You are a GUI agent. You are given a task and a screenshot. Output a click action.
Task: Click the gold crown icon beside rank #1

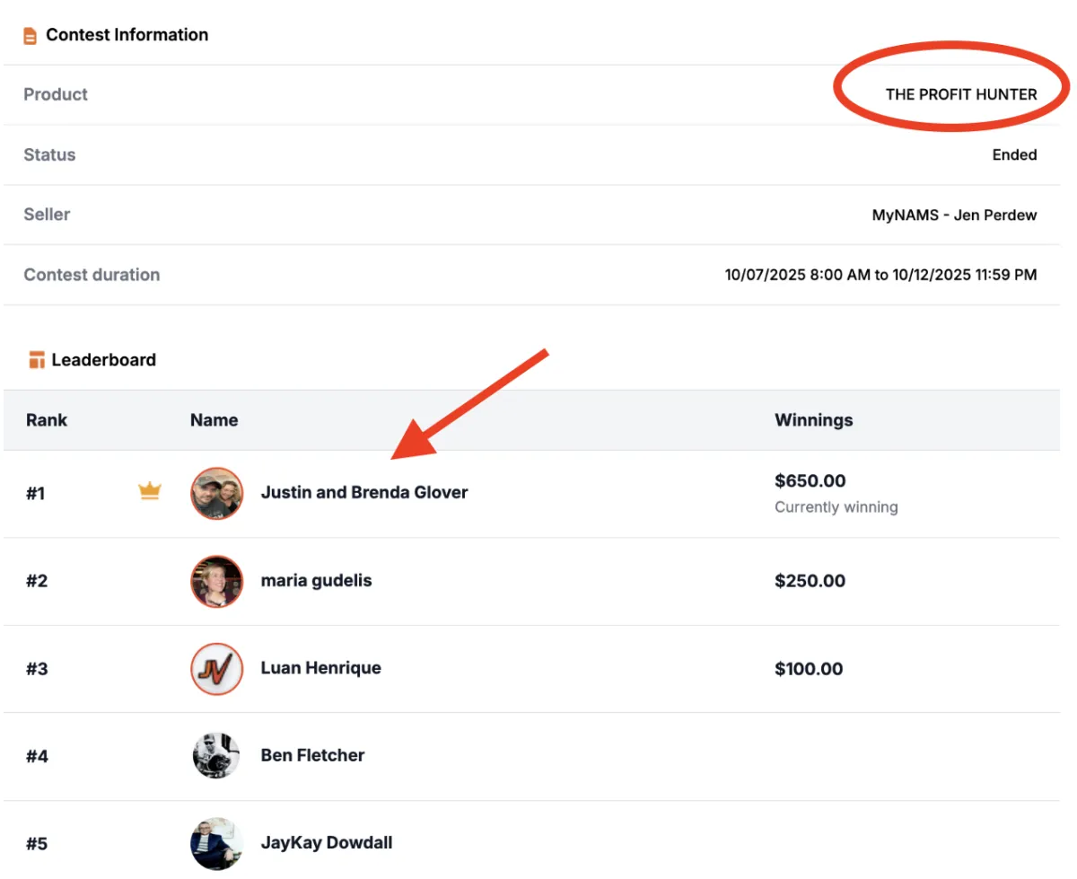point(150,491)
